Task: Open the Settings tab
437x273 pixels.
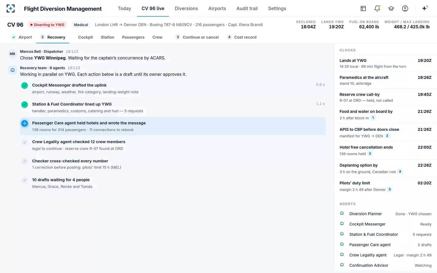Action: click(277, 8)
